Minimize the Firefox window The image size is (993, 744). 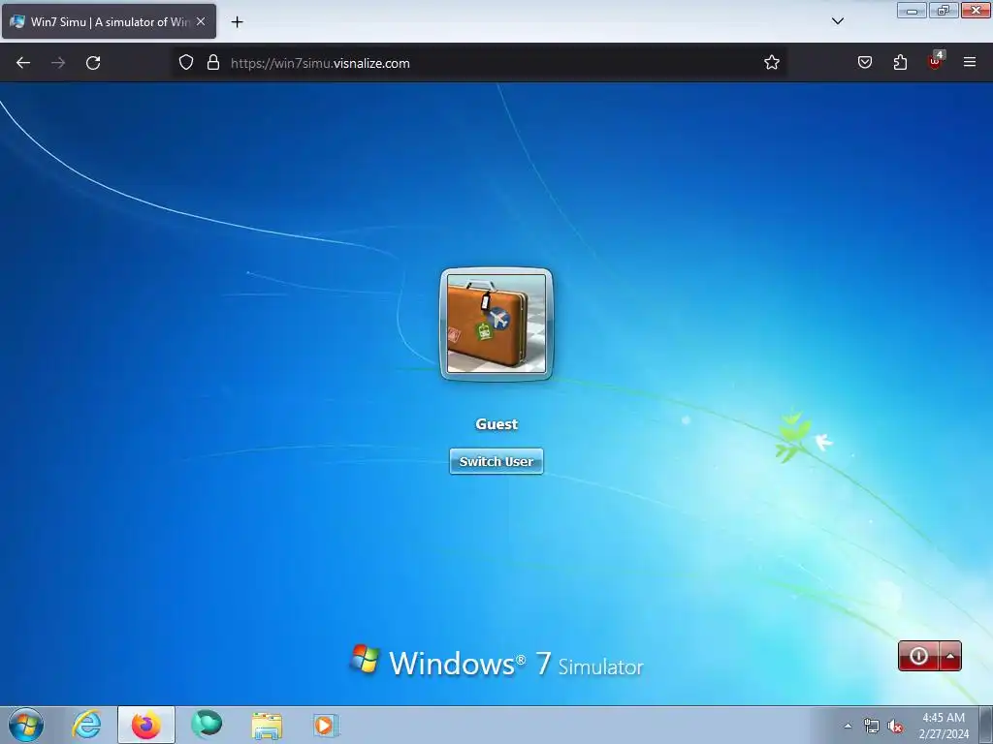point(912,10)
